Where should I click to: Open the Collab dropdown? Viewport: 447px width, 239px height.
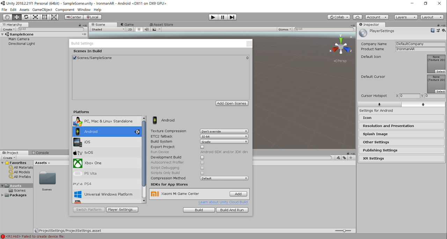coord(339,17)
